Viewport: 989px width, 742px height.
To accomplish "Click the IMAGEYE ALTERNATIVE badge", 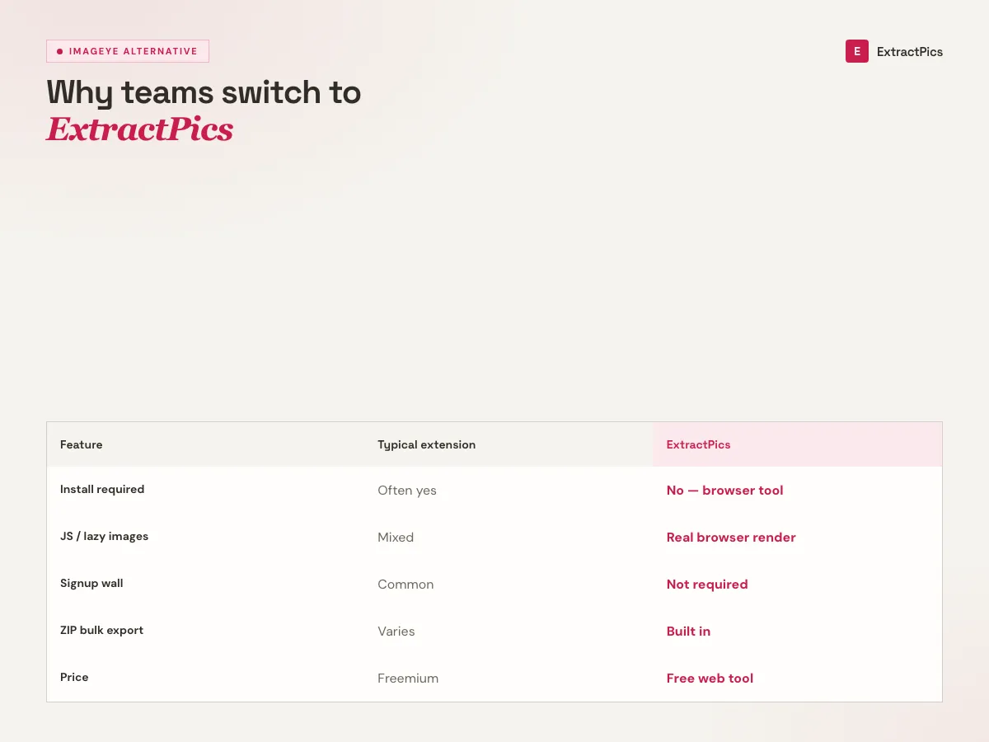I will 128,51.
